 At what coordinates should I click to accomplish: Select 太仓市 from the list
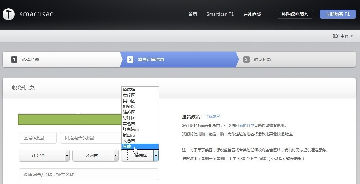pos(140,141)
